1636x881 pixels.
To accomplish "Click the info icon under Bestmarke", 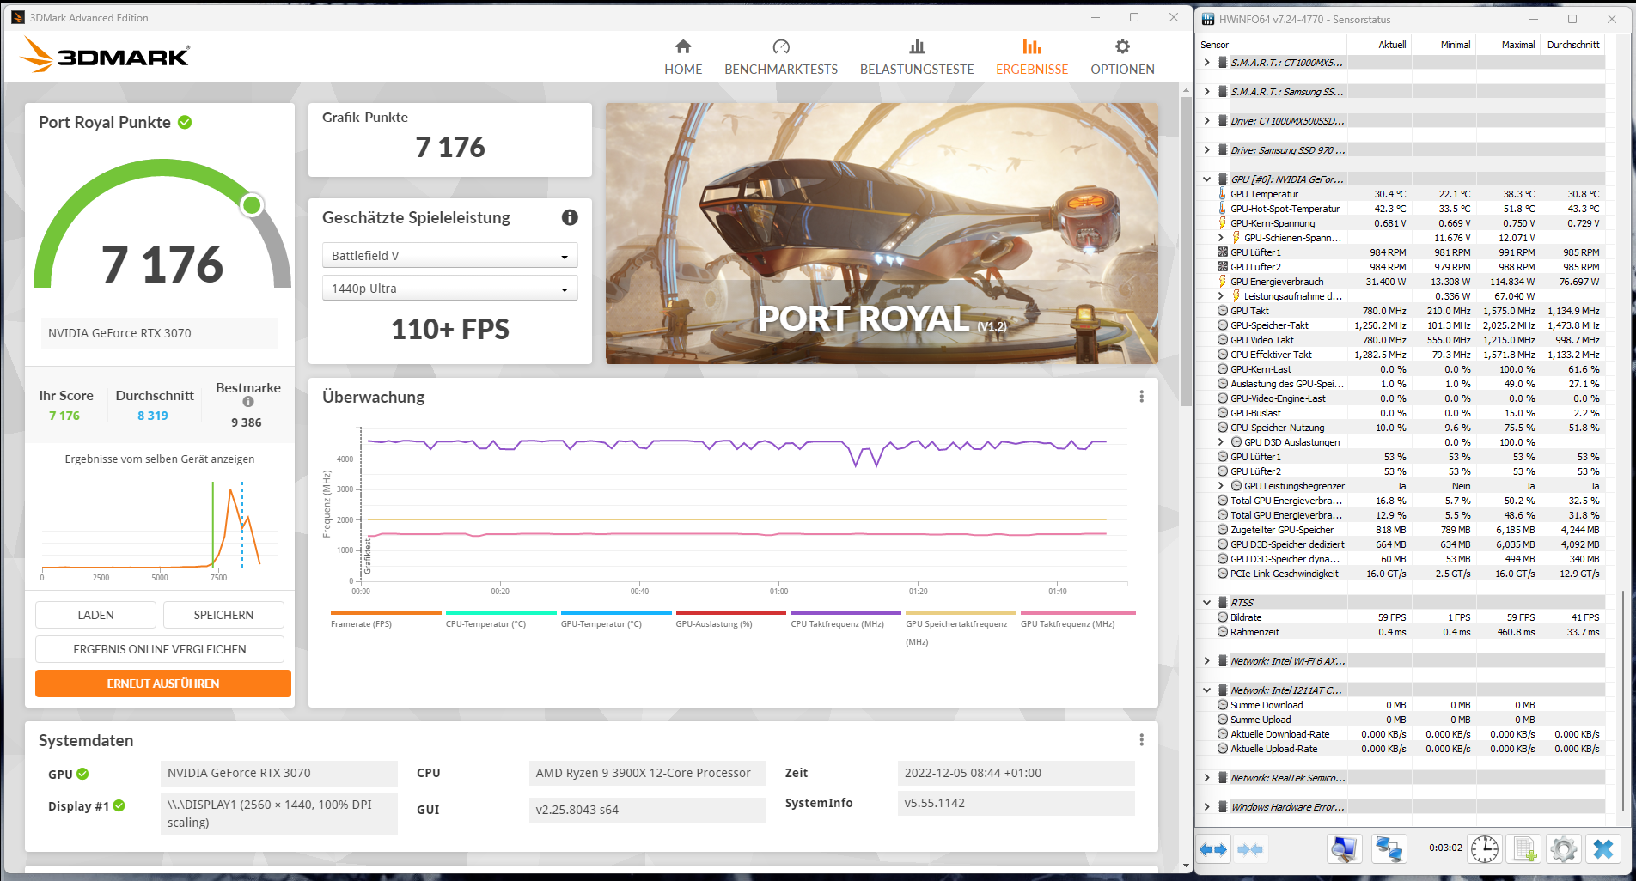I will 248,401.
